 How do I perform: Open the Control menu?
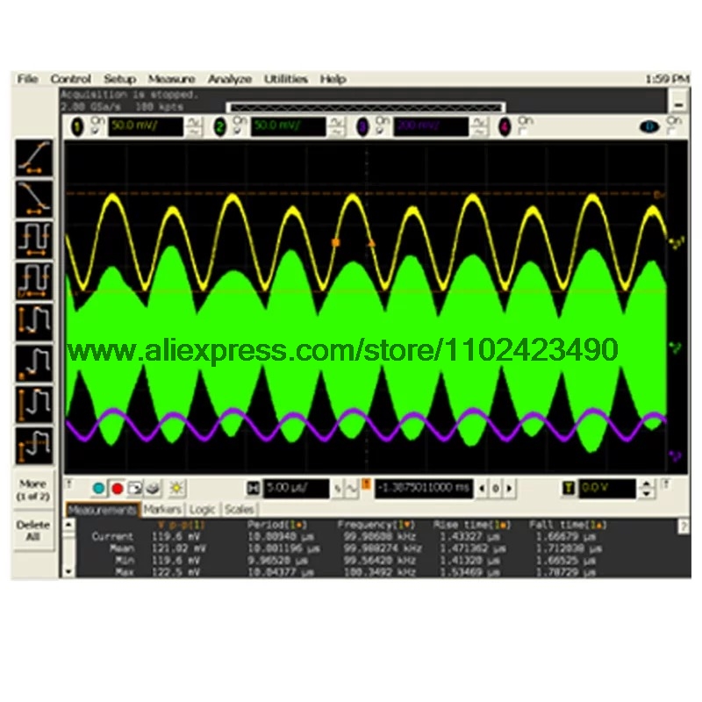point(71,79)
